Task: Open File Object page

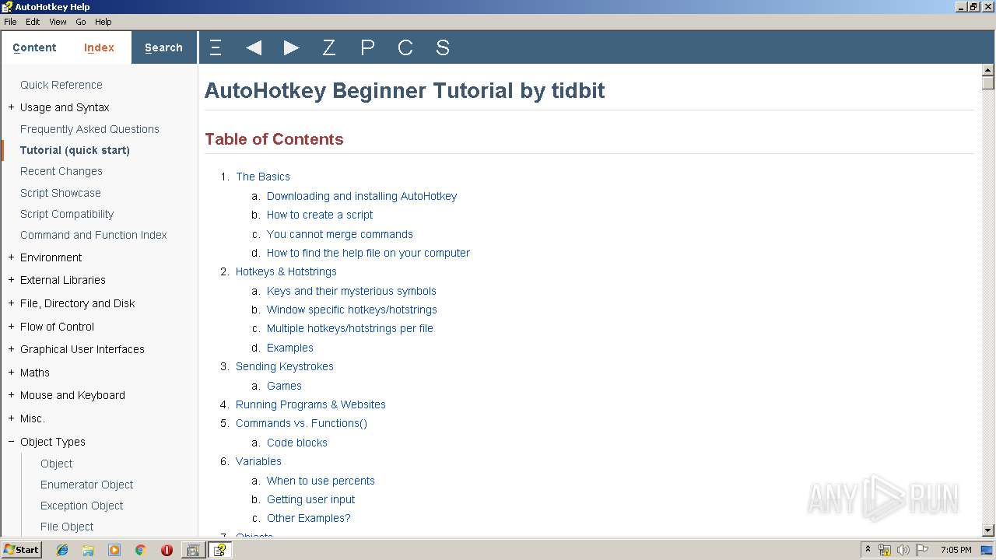Action: (67, 527)
